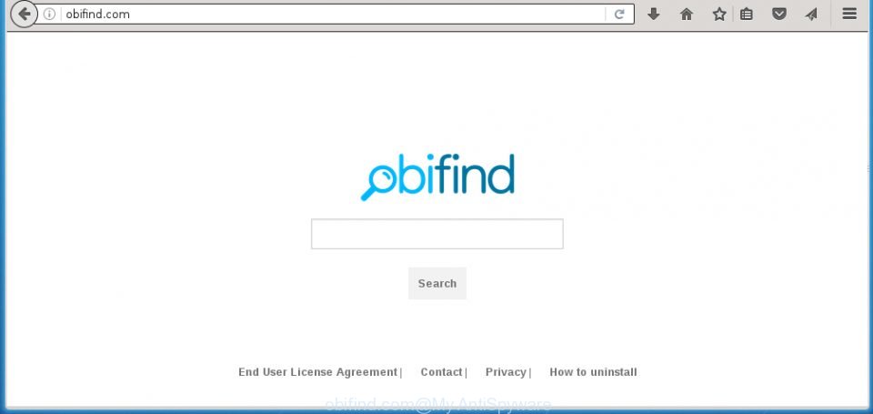The height and width of the screenshot is (414, 873).
Task: Go back using the browser back arrow
Action: coord(24,14)
